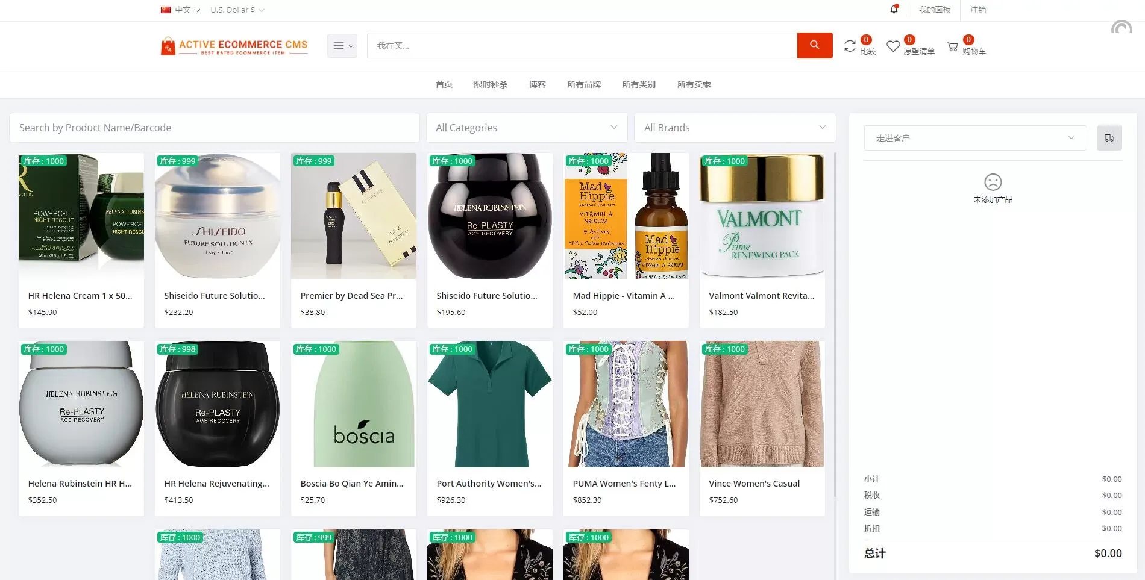Open the hamburger category menu button
Viewport: 1145px width, 580px height.
click(x=342, y=46)
